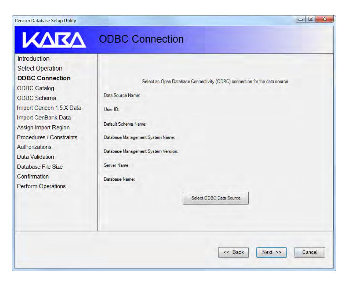Click the 'Select an Open Database Connectivity' instruction text
Viewport: 346px width, 284px height.
click(x=216, y=82)
